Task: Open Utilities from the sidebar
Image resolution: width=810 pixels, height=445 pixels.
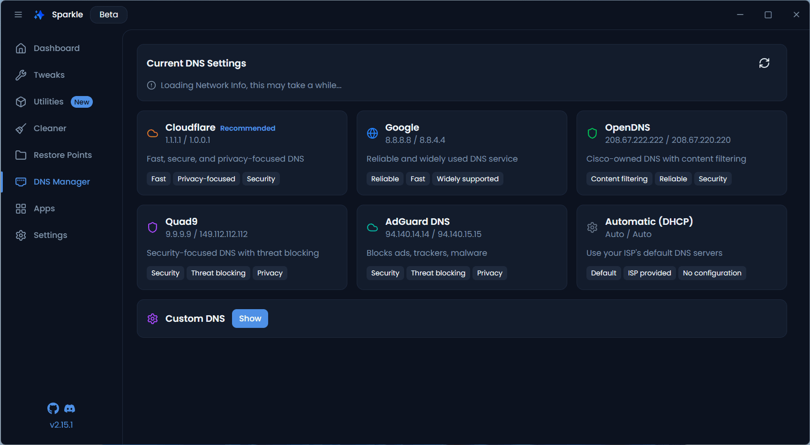Action: [48, 102]
